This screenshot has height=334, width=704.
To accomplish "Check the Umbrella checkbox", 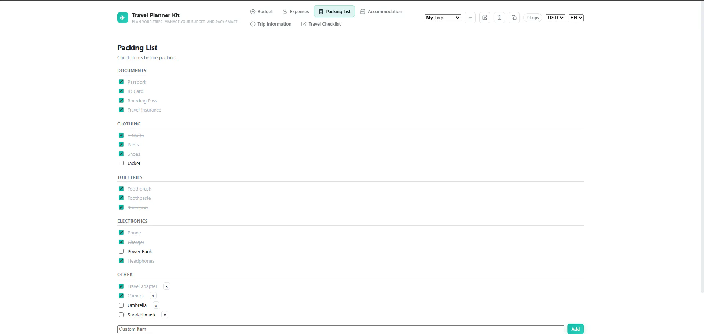I will click(x=121, y=305).
